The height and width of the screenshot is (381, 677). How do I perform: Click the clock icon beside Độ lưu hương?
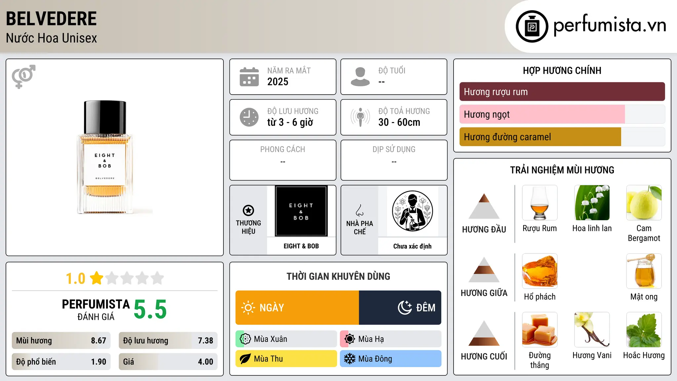pos(249,117)
